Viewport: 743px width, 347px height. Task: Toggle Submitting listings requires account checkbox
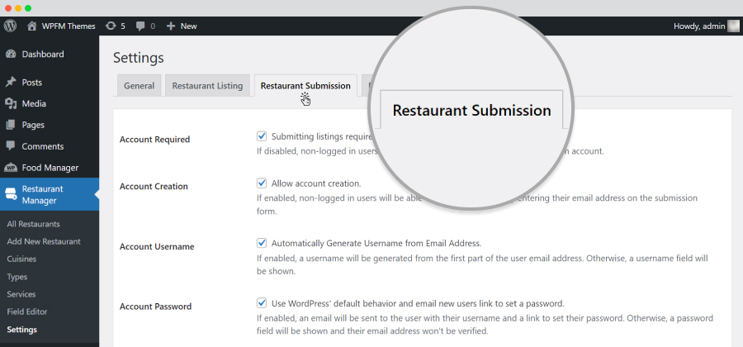pyautogui.click(x=262, y=136)
